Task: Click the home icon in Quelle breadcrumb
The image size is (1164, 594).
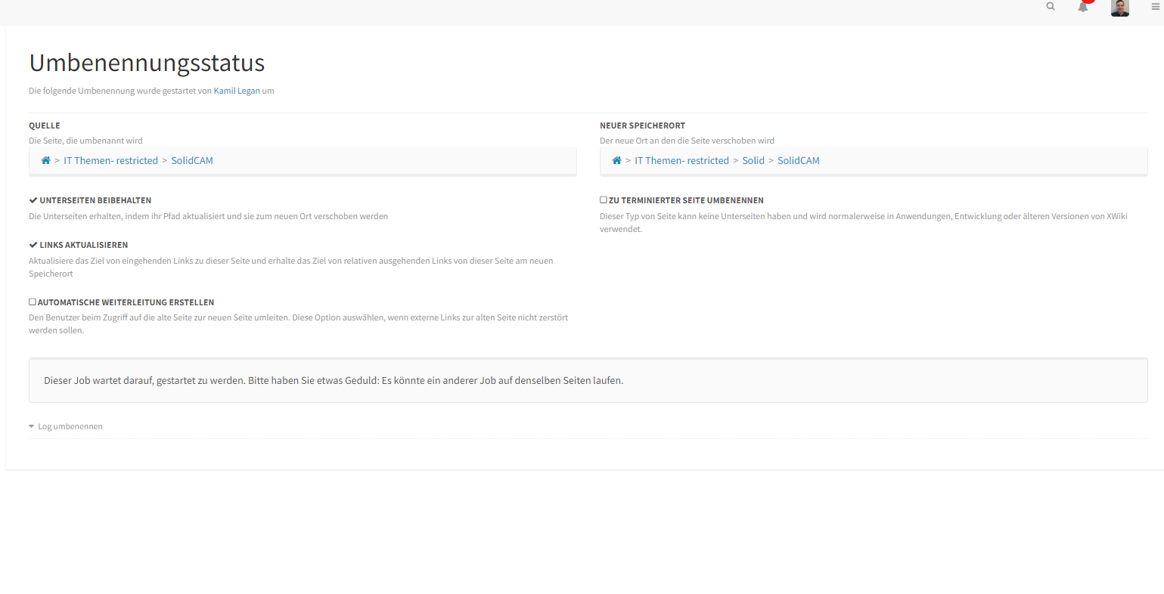Action: (x=45, y=160)
